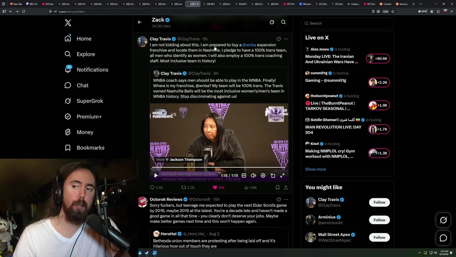Open Bookmarks in the sidebar

(x=85, y=148)
